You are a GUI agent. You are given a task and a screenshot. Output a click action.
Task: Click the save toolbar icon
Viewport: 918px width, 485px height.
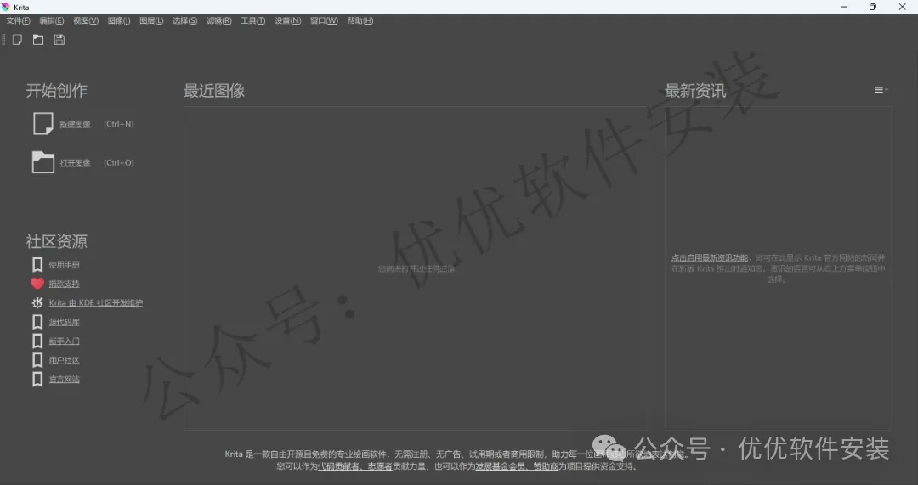click(59, 40)
